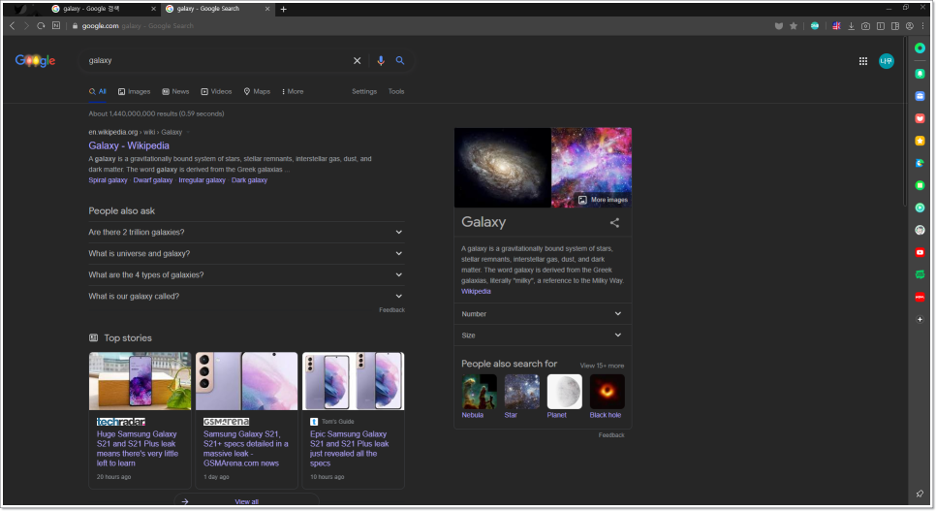Start voice search with microphone icon
This screenshot has width=936, height=511.
[381, 60]
